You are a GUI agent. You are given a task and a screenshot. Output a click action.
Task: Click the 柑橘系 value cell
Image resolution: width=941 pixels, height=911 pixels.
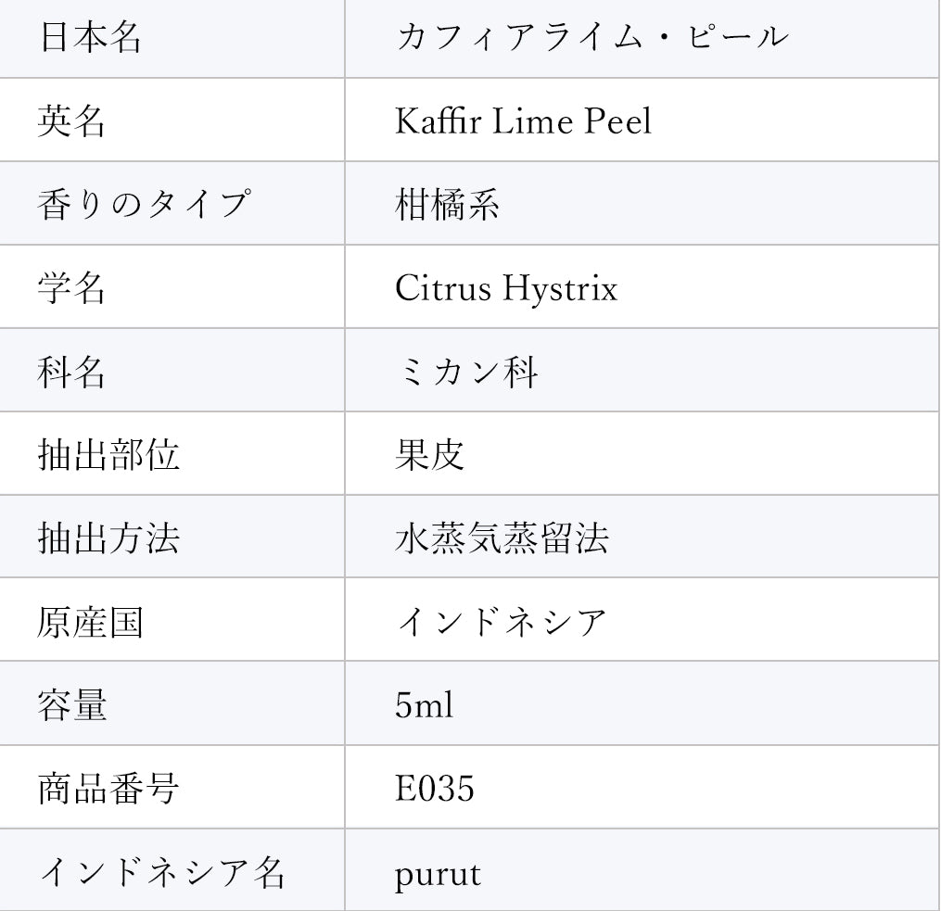pyautogui.click(x=447, y=204)
